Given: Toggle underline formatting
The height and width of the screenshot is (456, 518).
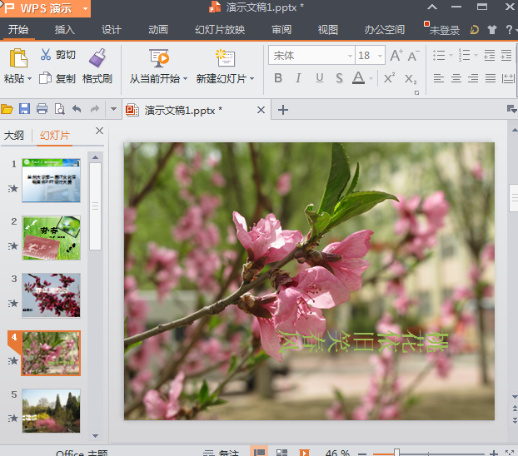Looking at the screenshot, I should [320, 78].
